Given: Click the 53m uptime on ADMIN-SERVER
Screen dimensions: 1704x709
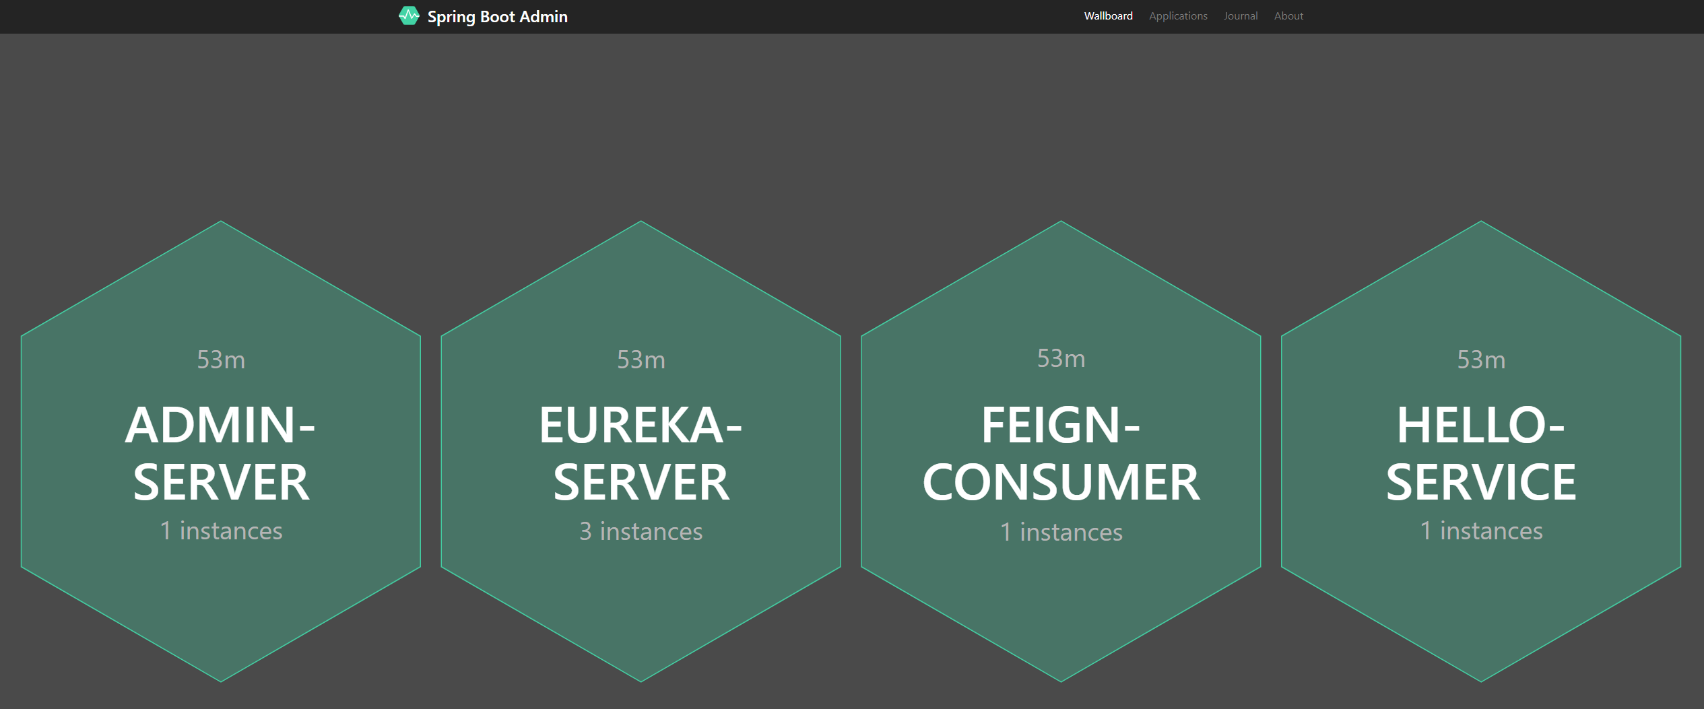Looking at the screenshot, I should pos(221,360).
